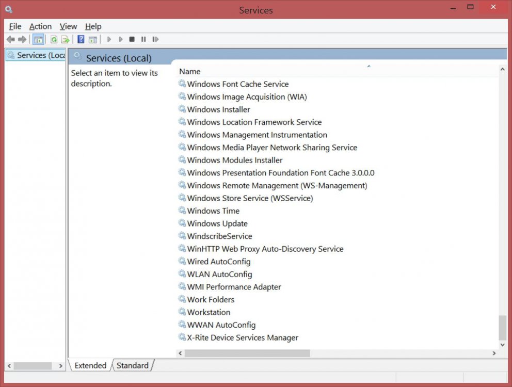Select Windows Update service
The image size is (512, 387).
(213, 224)
